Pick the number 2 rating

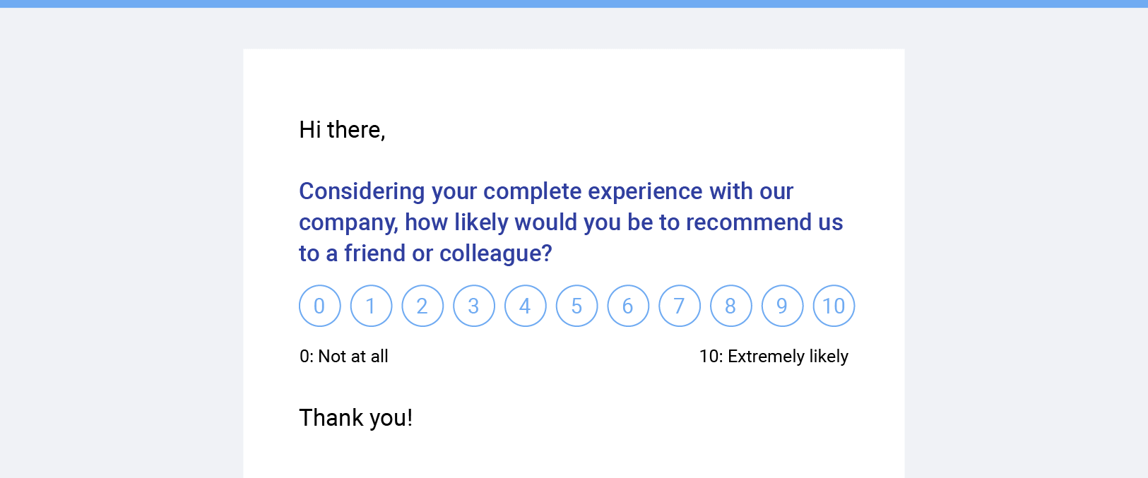point(422,306)
